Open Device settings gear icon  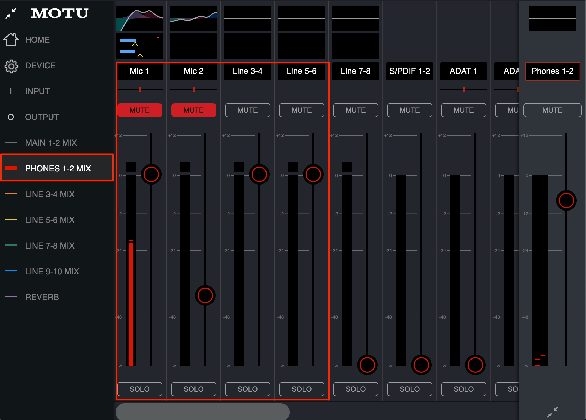pos(11,66)
